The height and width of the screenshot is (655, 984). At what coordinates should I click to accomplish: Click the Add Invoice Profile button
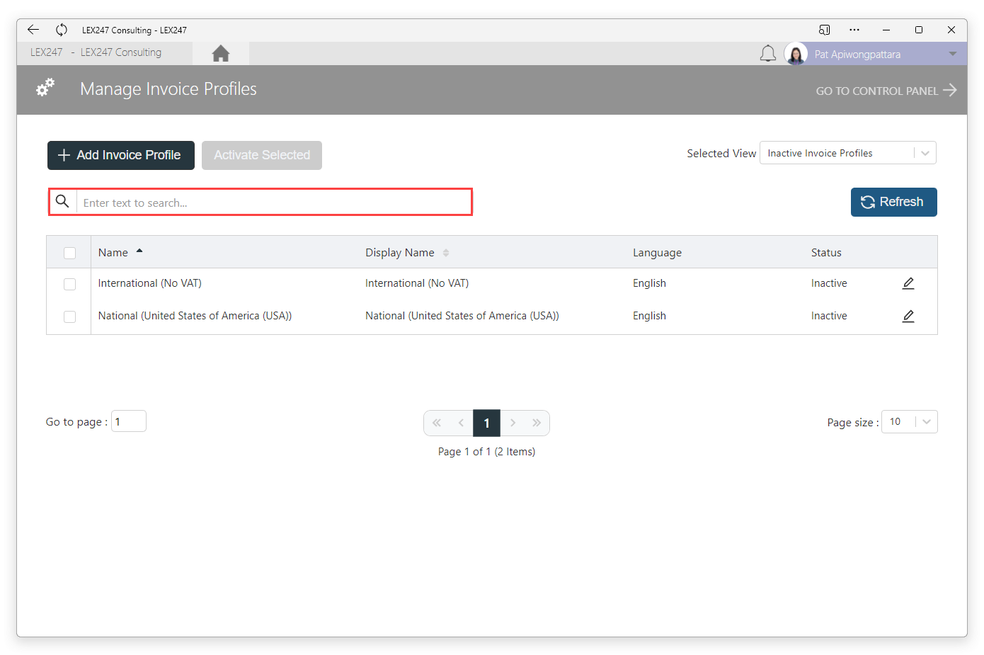(x=121, y=155)
